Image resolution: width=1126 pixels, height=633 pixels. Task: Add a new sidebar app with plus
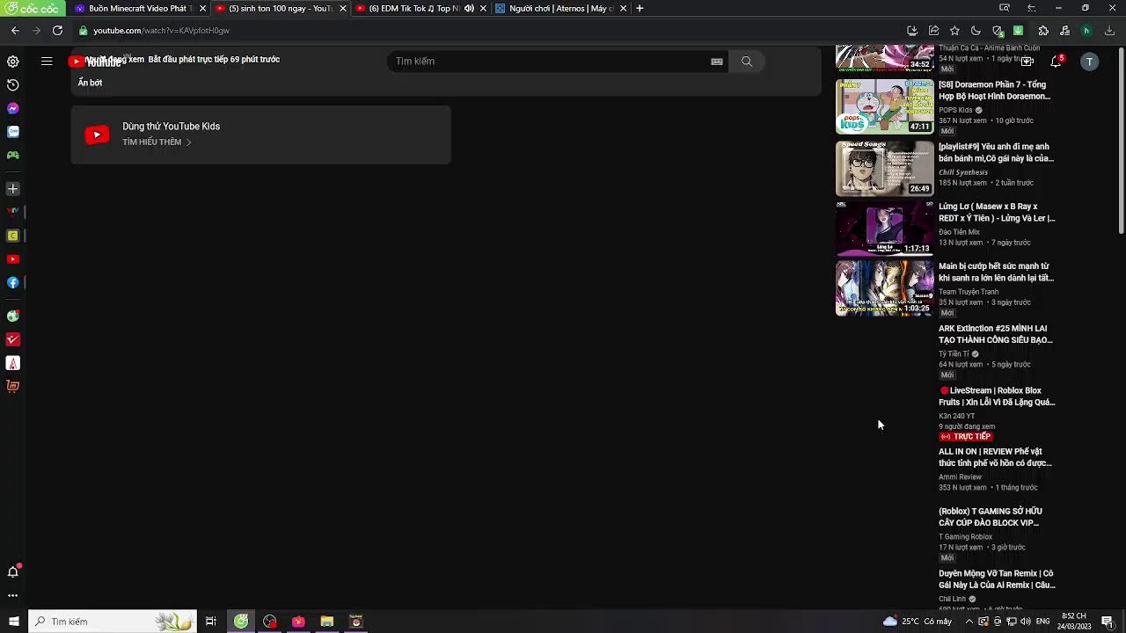(13, 189)
